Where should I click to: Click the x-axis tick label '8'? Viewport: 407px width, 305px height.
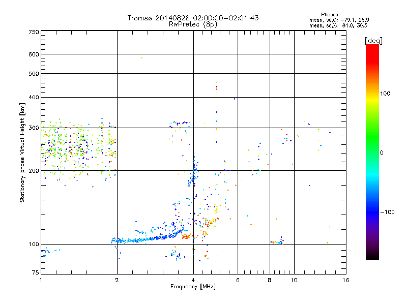click(x=270, y=280)
